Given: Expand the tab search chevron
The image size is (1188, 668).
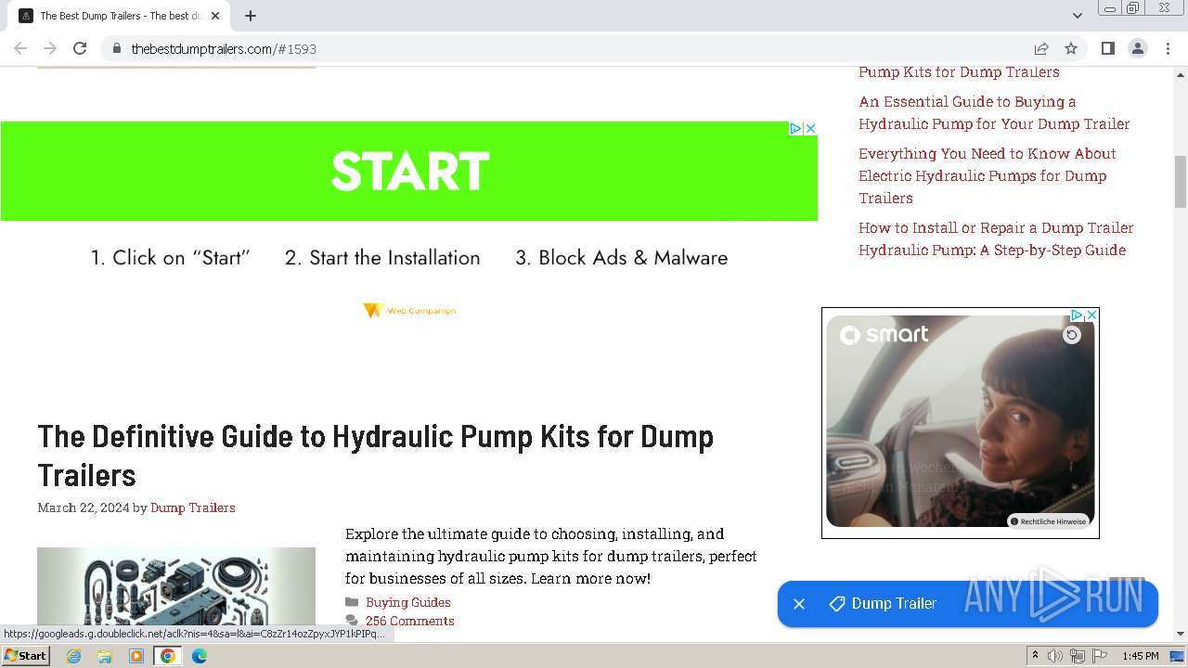Looking at the screenshot, I should 1078,16.
